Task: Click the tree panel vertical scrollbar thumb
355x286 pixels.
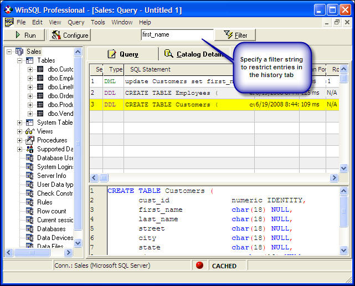Action: (x=78, y=144)
